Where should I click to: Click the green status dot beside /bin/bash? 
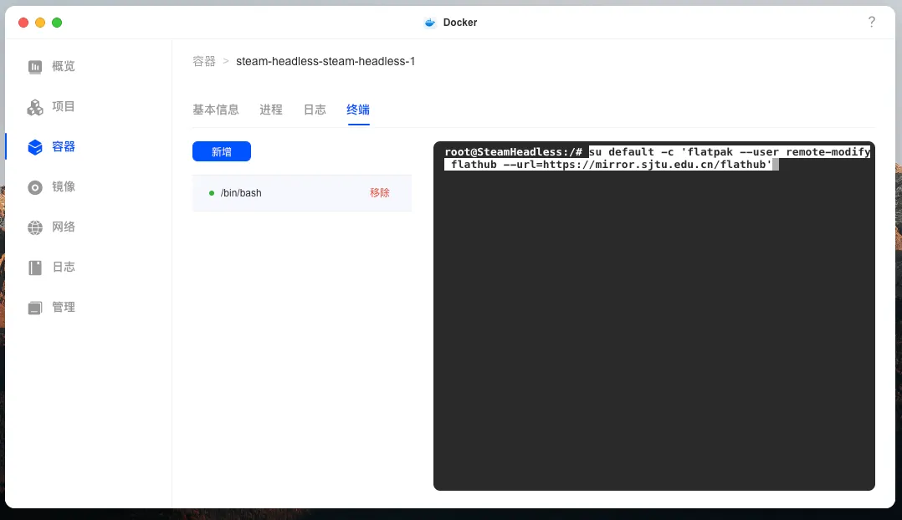point(212,192)
